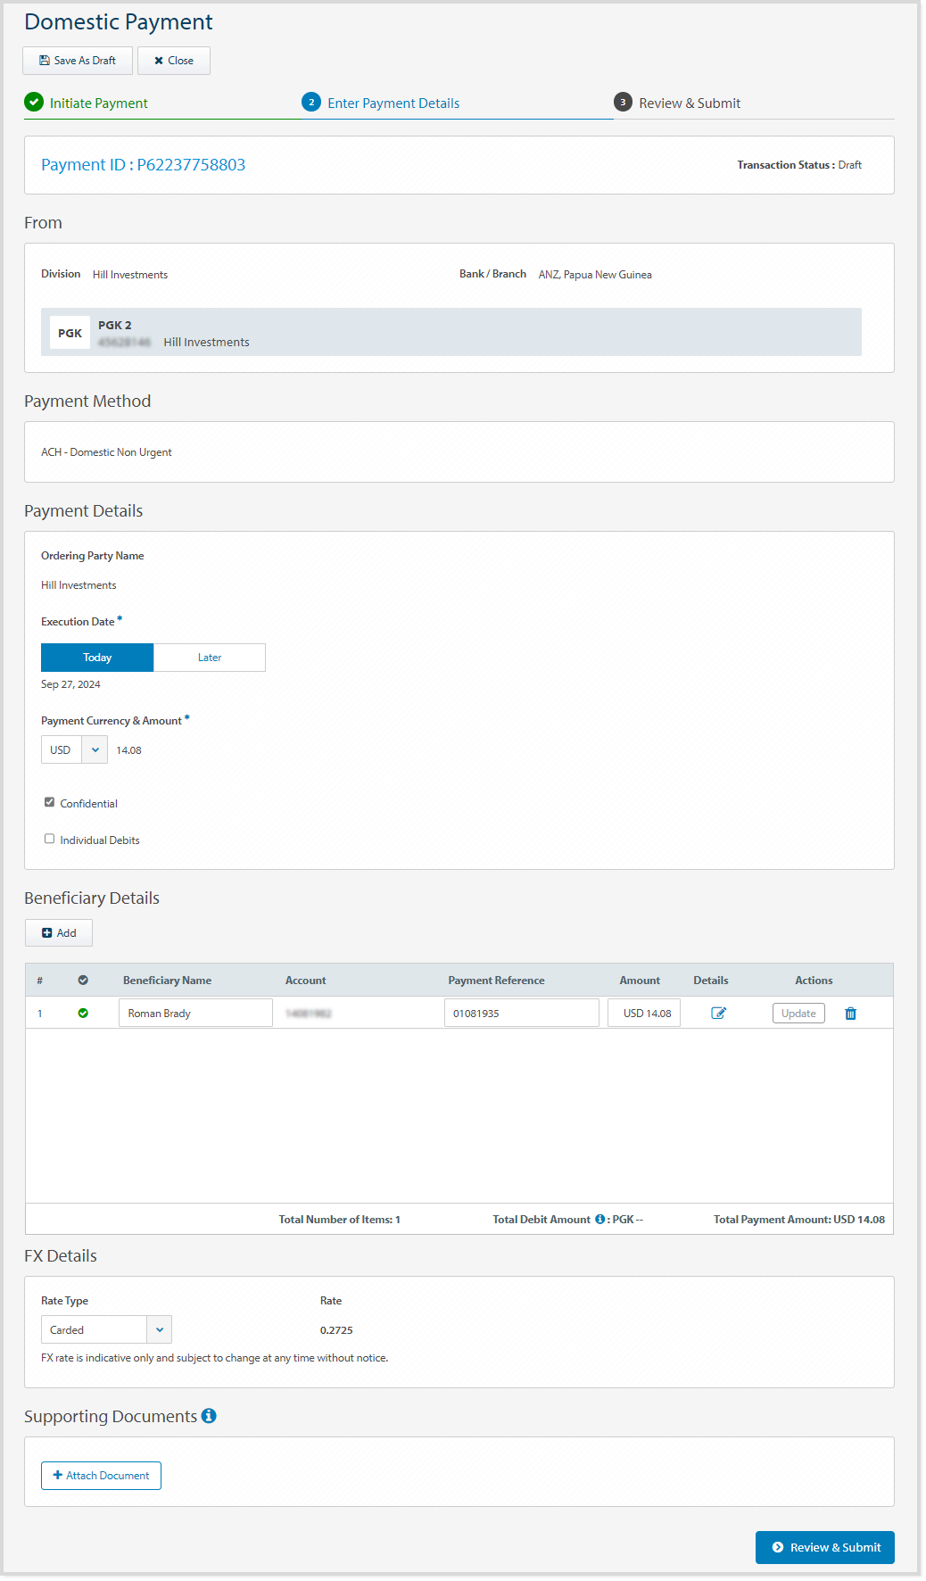The height and width of the screenshot is (1581, 926).
Task: Switch execution date to Later
Action: tap(210, 658)
